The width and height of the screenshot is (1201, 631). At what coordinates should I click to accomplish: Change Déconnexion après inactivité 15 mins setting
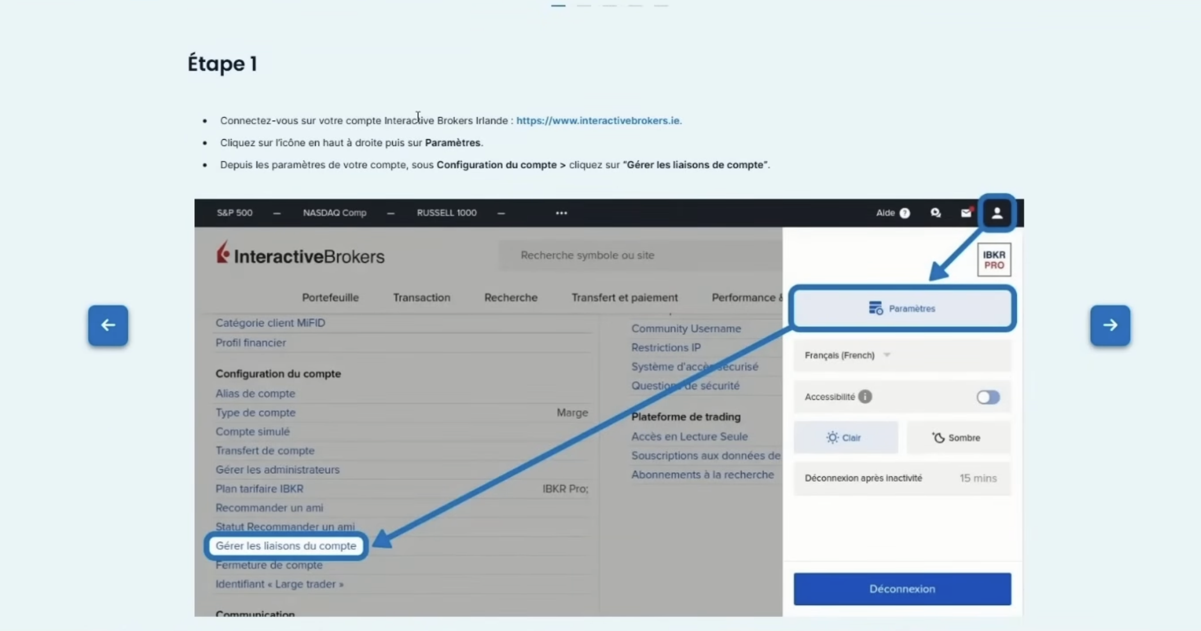tap(902, 478)
